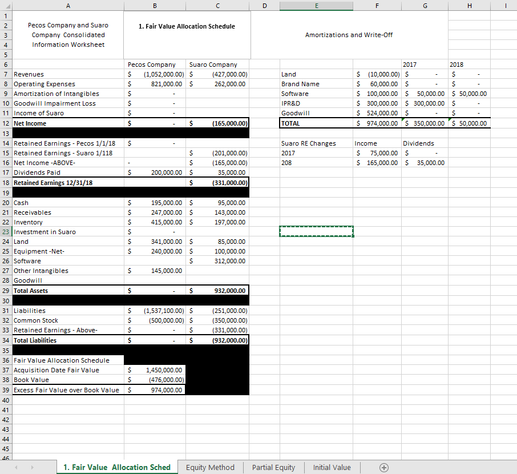The width and height of the screenshot is (517, 474).
Task: Click the (1,537,100.00) liabilities value
Action: click(x=155, y=311)
